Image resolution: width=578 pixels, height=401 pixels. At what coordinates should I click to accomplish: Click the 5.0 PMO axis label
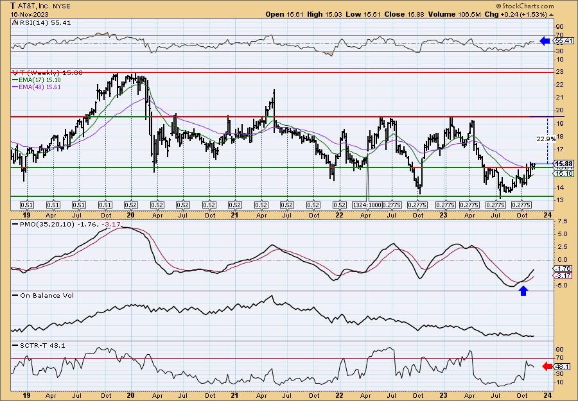tap(562, 234)
